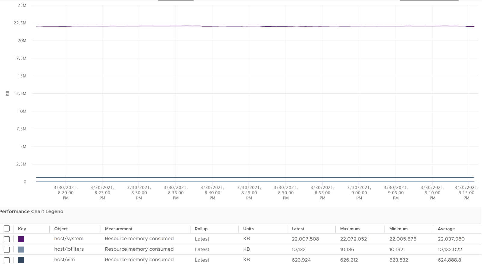483x266 pixels.
Task: Tick the host/iofilters row checkbox
Action: pyautogui.click(x=7, y=249)
